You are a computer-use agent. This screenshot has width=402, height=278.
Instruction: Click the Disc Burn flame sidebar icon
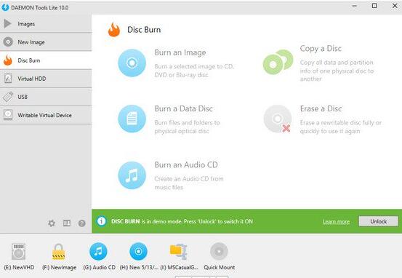tap(8, 60)
